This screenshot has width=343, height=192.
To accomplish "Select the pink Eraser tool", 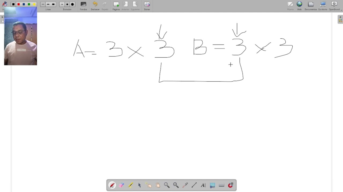I will tap(121, 185).
